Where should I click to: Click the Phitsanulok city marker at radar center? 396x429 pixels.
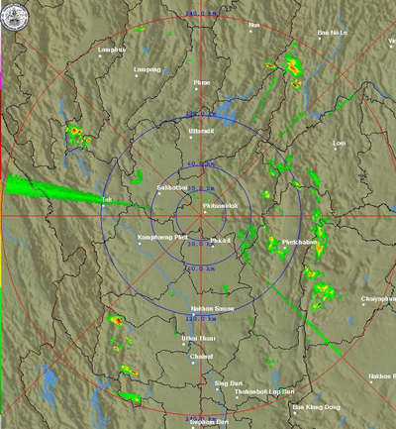click(x=205, y=212)
